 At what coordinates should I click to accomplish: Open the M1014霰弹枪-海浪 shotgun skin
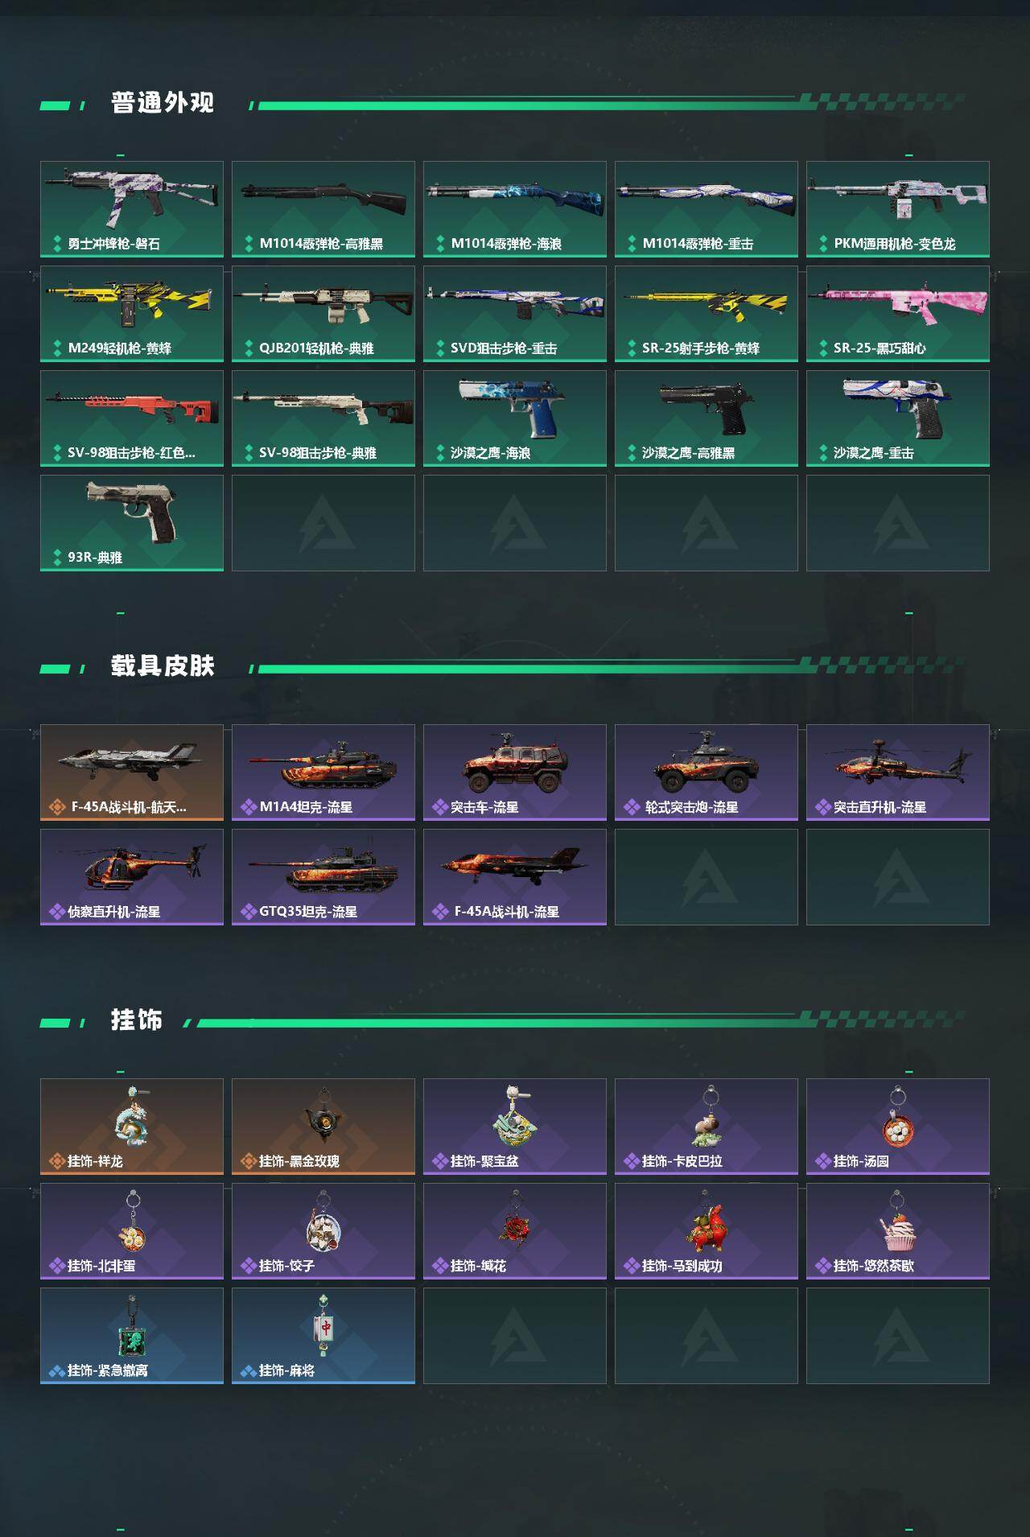[515, 209]
